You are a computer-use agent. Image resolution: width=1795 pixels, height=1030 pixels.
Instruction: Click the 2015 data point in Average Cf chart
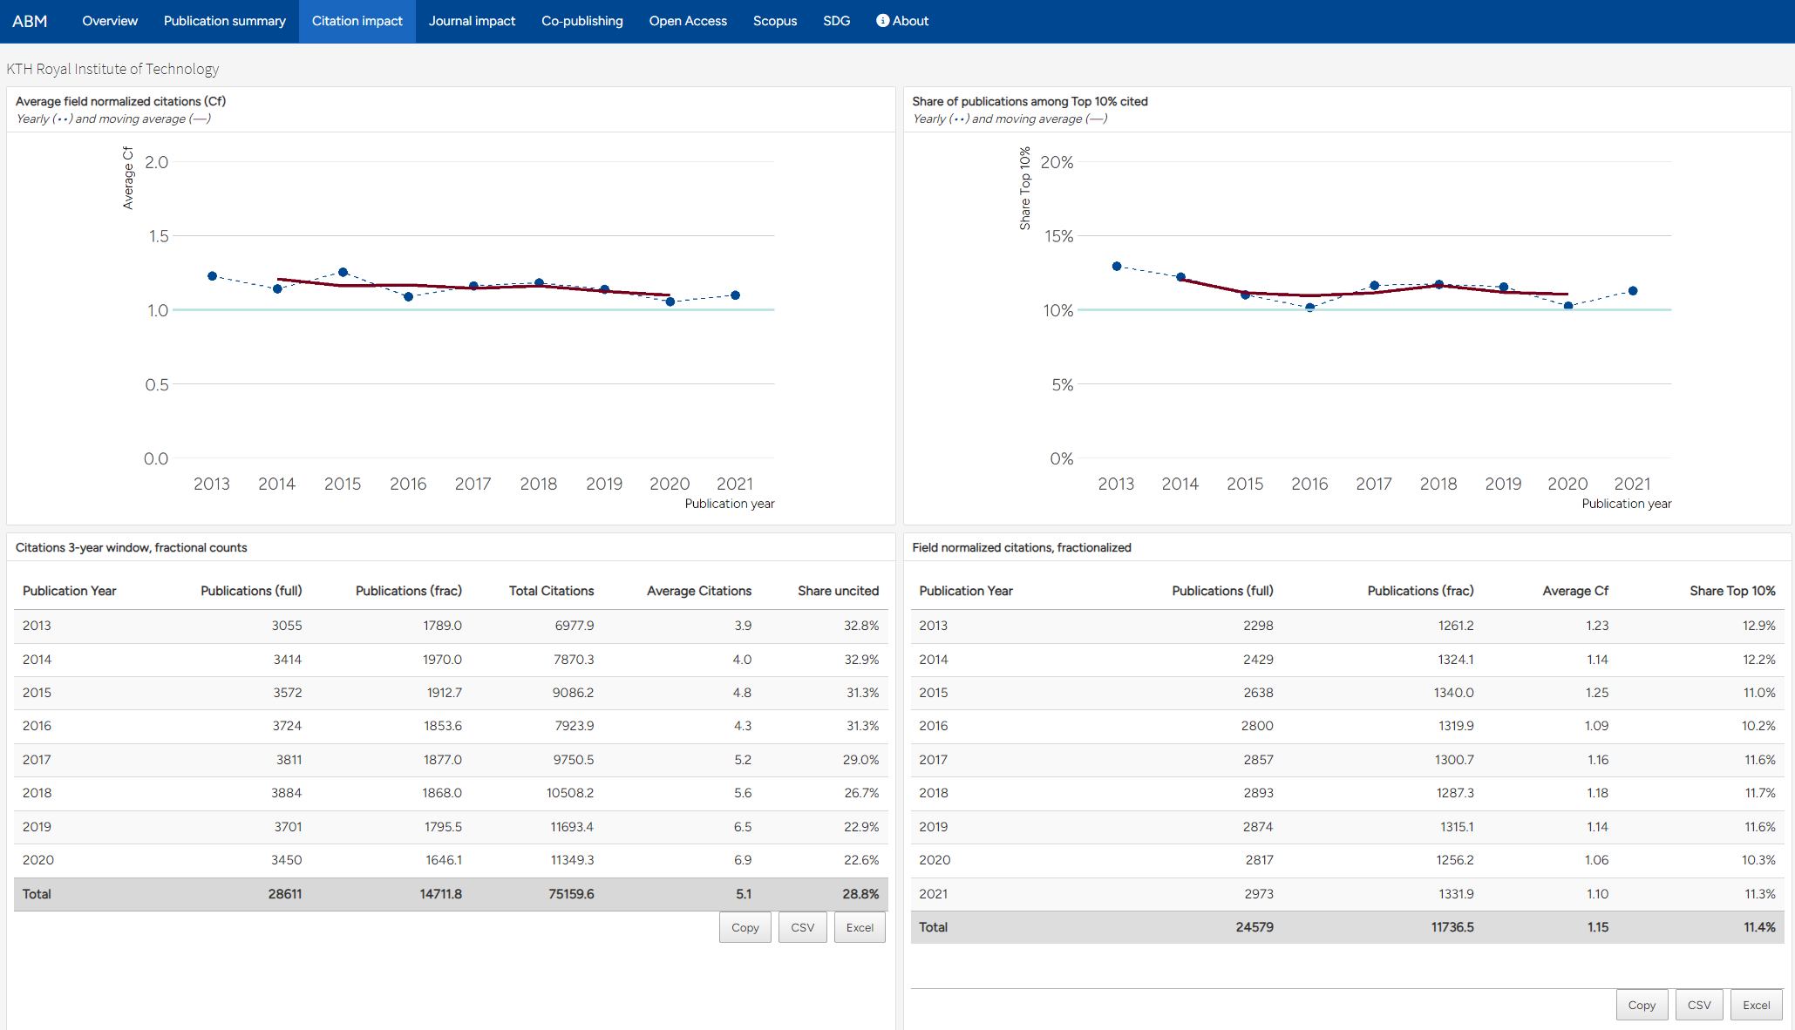point(343,272)
